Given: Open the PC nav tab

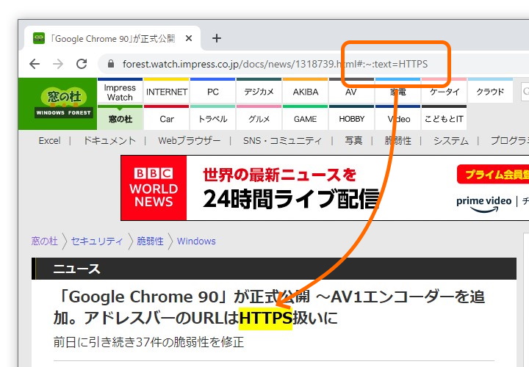Looking at the screenshot, I should pyautogui.click(x=213, y=92).
